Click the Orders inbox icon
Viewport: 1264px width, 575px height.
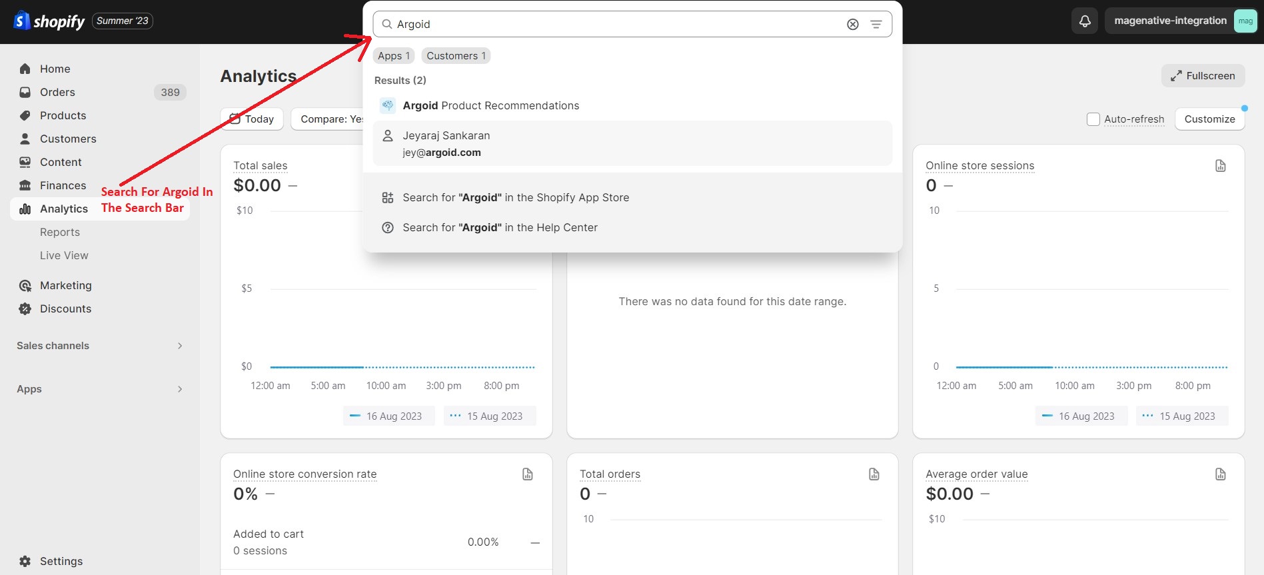[25, 92]
